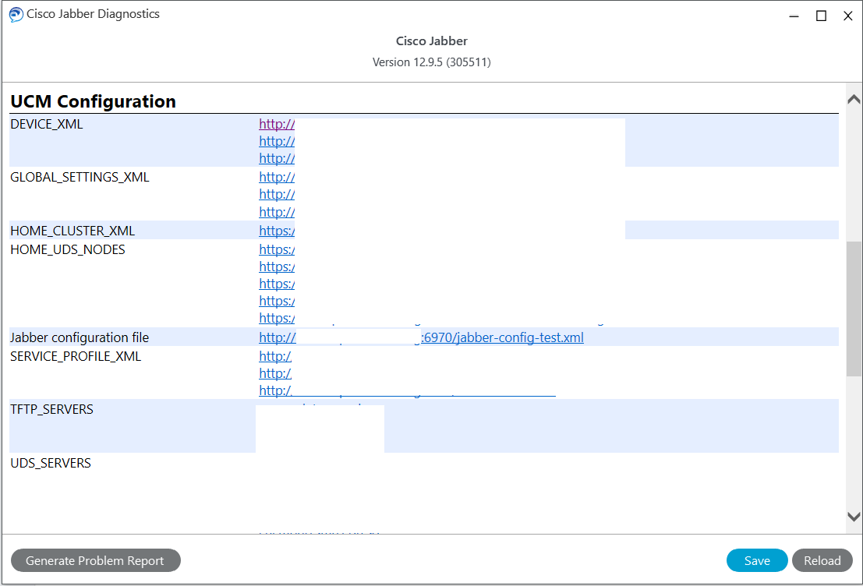The height and width of the screenshot is (586, 863).
Task: Click the scrollbar up arrow
Action: (x=853, y=97)
